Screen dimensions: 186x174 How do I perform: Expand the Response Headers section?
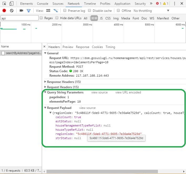tap(45, 82)
